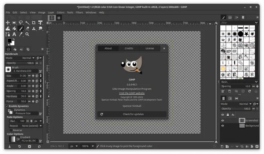Reset colors to default black and white
Screen dimensions: 264x154
8,44
